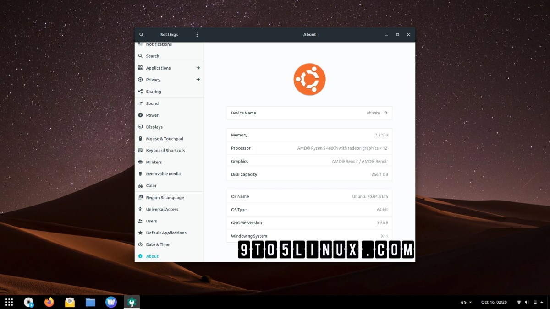Click the Displays monitor icon

click(140, 127)
